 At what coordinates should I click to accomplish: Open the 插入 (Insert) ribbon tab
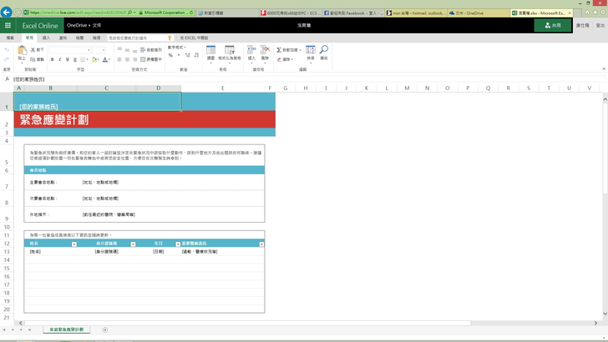point(46,38)
